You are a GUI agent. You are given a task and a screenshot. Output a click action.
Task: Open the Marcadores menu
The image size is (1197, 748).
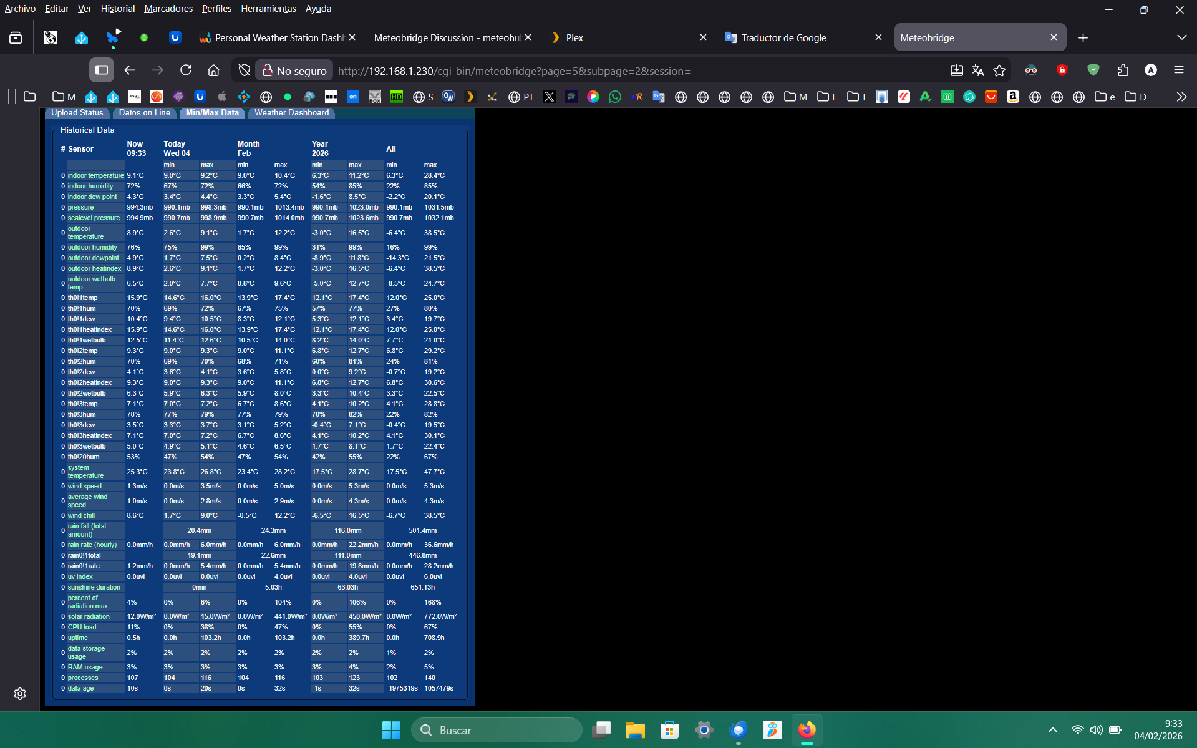(168, 9)
